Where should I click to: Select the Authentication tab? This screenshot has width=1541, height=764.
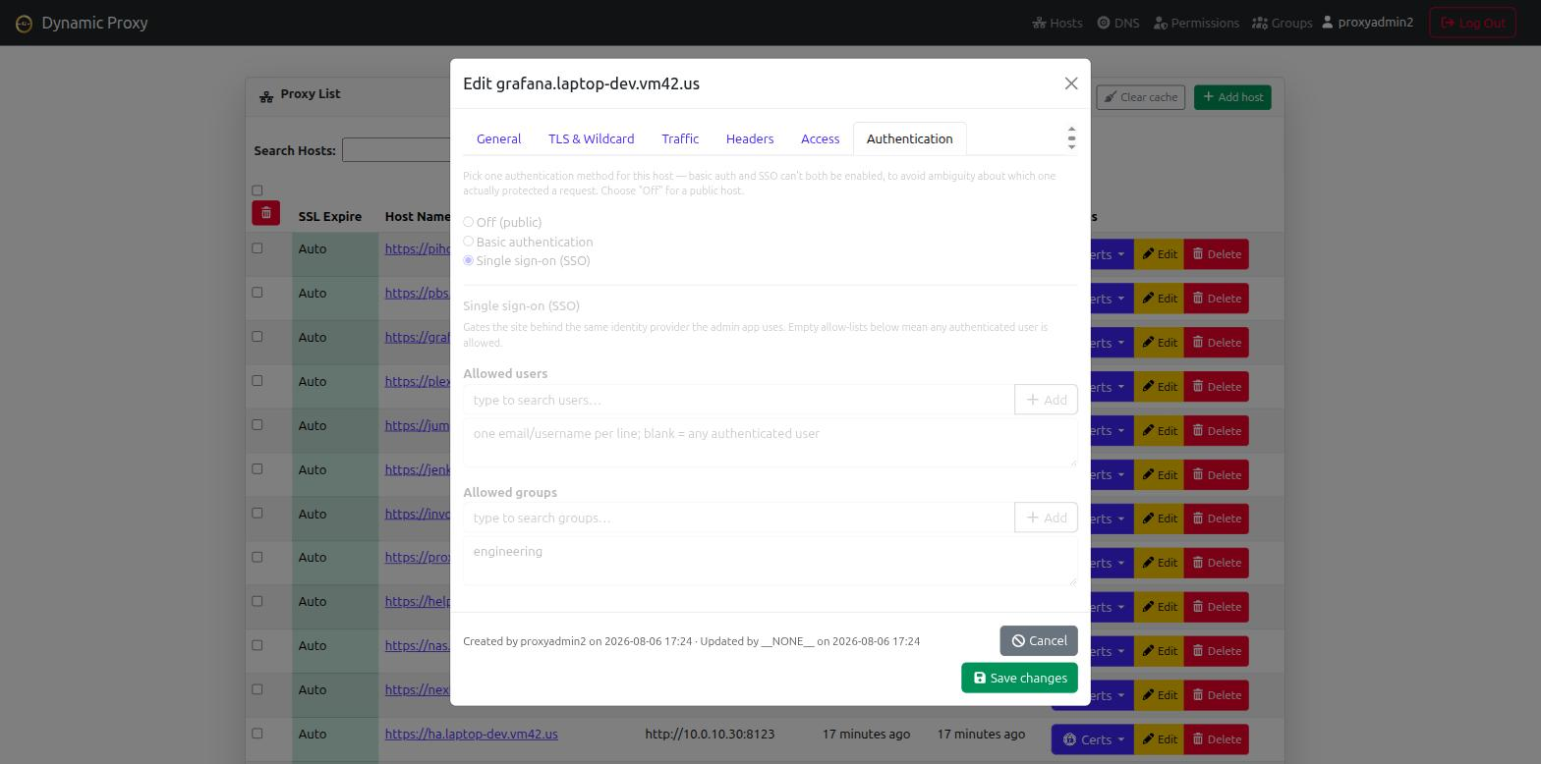910,138
